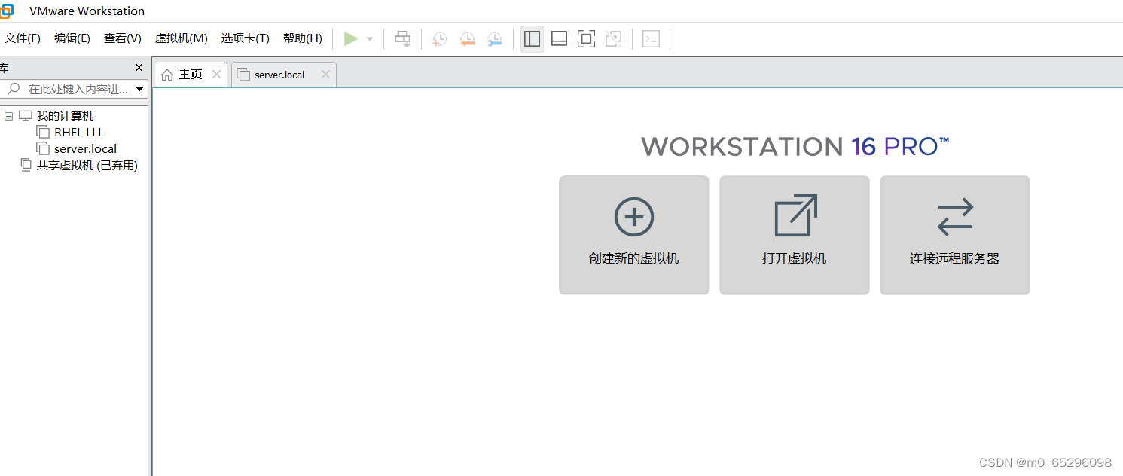The width and height of the screenshot is (1123, 476).
Task: Click the console view toolbar icon
Action: tap(651, 39)
